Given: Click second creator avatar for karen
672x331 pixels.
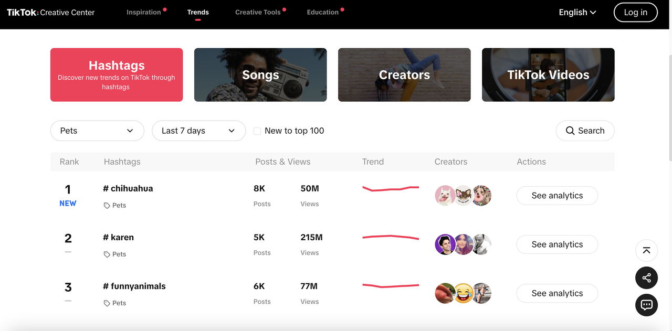Looking at the screenshot, I should tap(463, 244).
